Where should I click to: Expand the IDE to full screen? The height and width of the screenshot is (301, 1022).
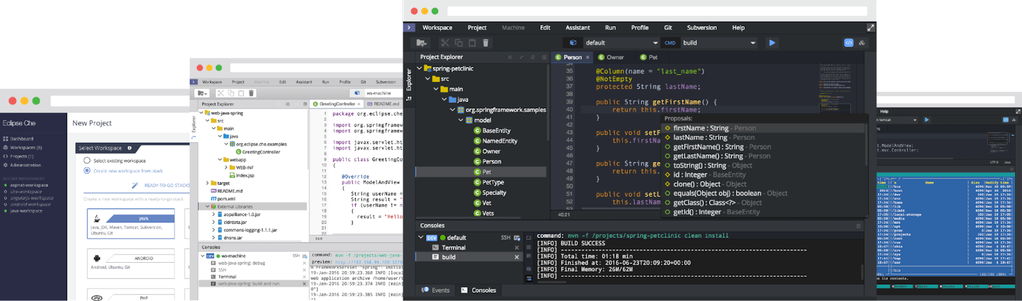(x=871, y=27)
